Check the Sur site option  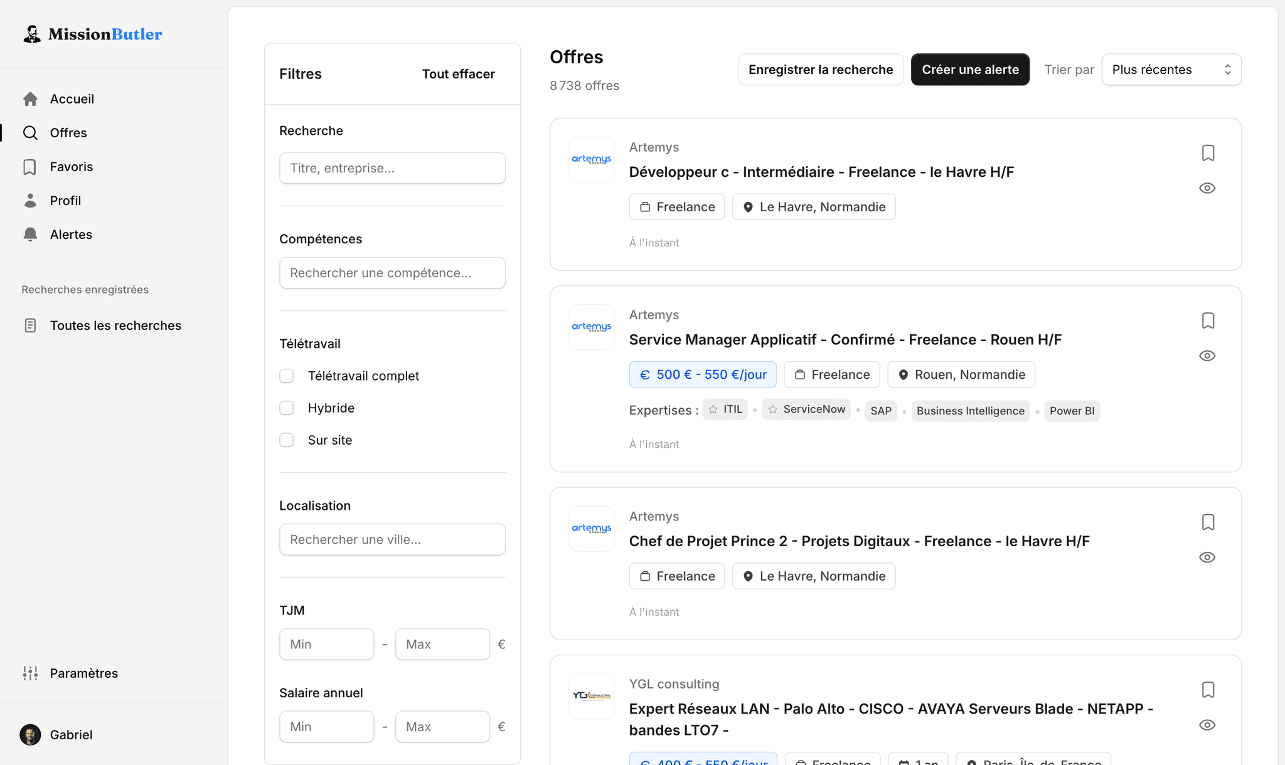(287, 440)
